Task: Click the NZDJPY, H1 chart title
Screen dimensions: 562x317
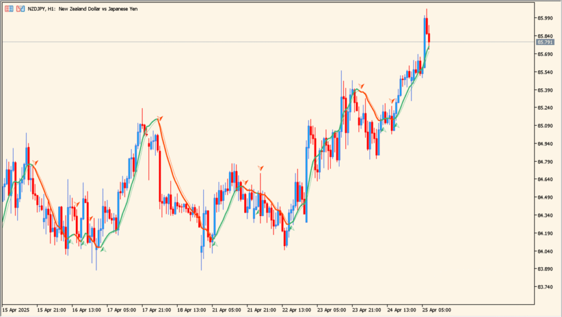Action: click(82, 9)
